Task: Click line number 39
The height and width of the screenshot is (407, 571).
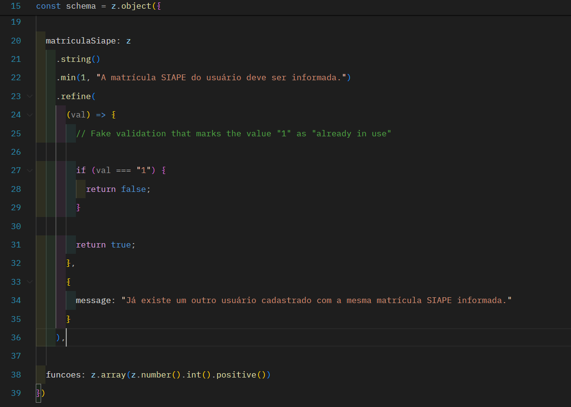Action: (x=15, y=393)
